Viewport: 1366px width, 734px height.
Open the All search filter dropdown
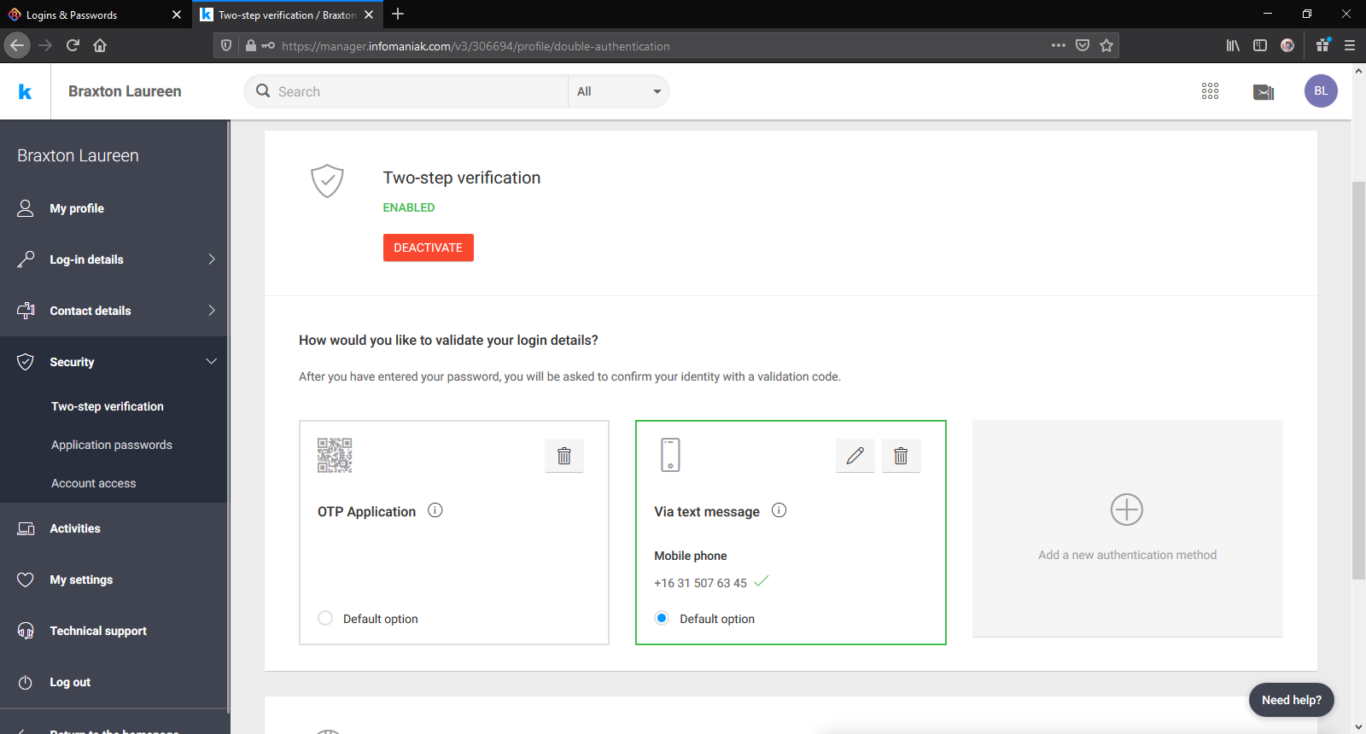(x=618, y=91)
